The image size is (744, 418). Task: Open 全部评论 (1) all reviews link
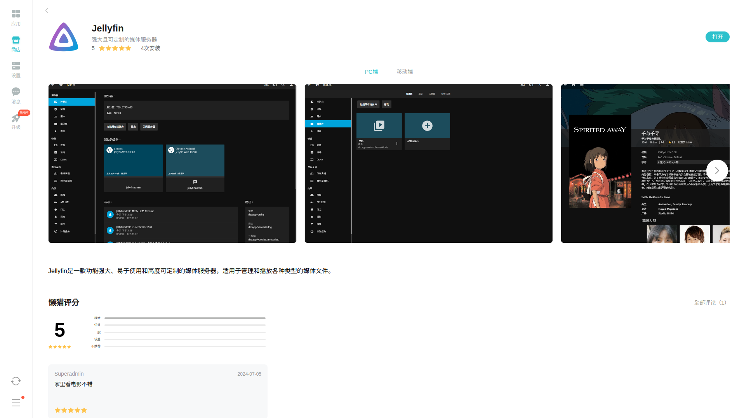[x=710, y=303]
